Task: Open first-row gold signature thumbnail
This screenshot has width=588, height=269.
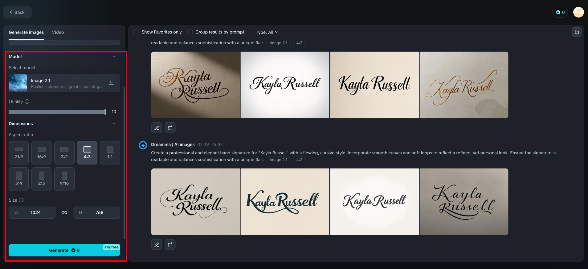Action: 464,85
